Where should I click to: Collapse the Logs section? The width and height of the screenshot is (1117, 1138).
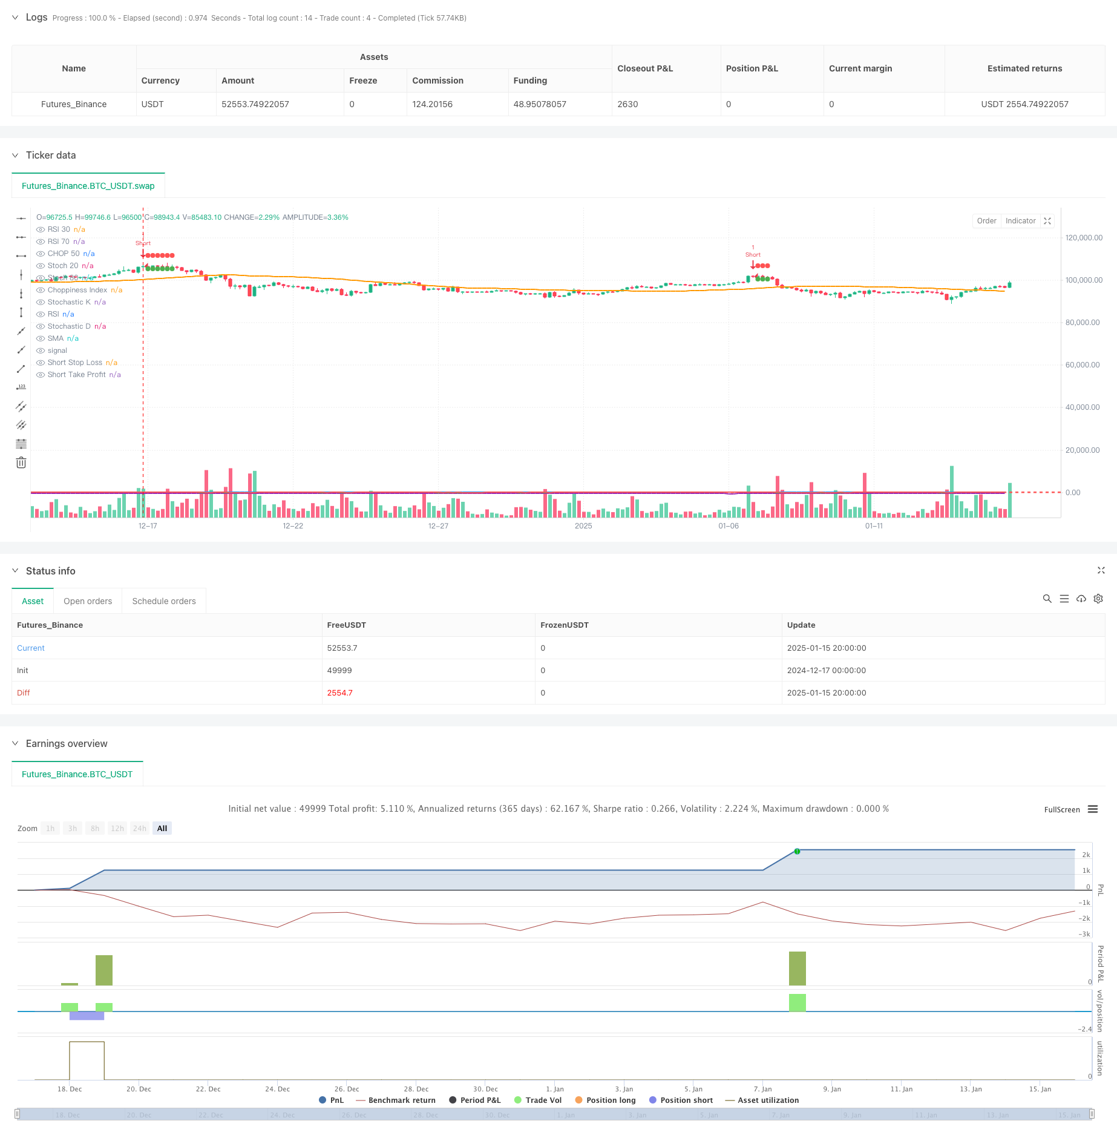pos(15,18)
